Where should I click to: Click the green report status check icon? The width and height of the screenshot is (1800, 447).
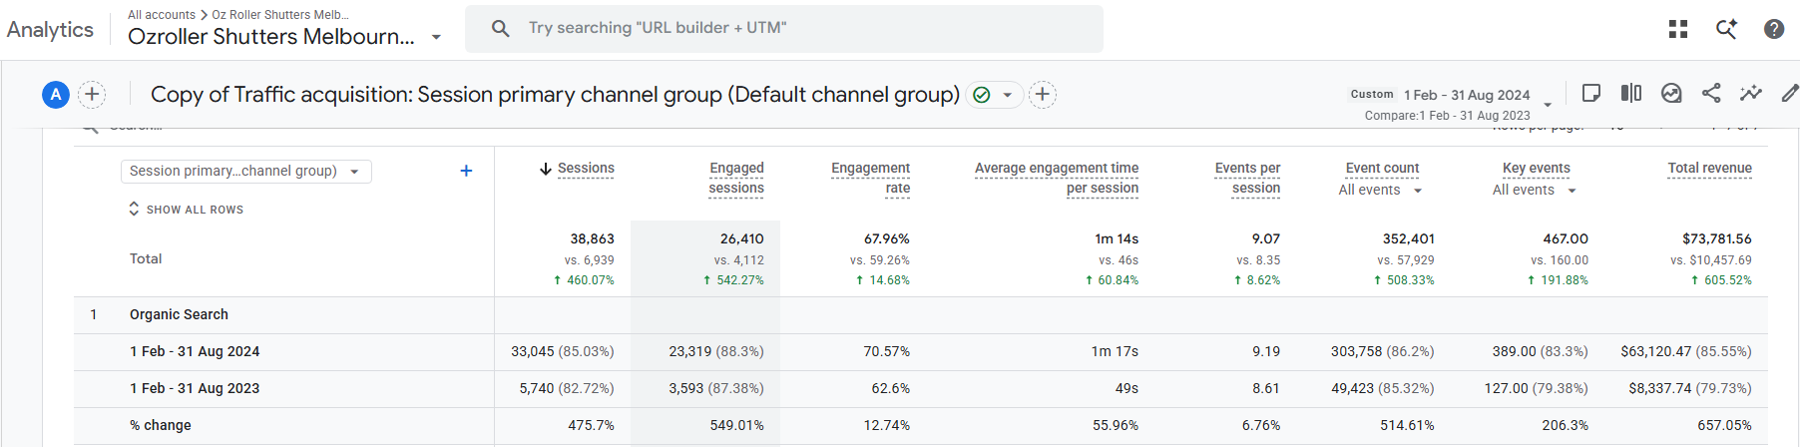point(982,95)
